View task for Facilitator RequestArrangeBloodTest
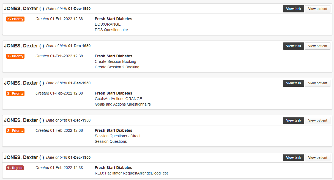The height and width of the screenshot is (180, 334). pyautogui.click(x=294, y=158)
